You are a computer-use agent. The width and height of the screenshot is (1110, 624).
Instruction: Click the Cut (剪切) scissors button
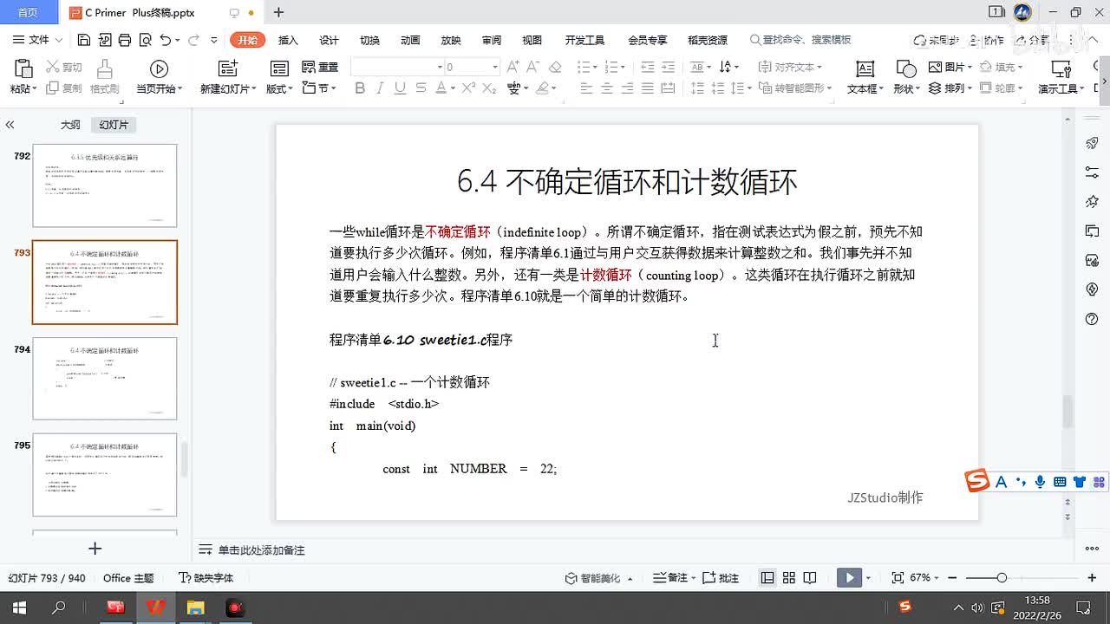pyautogui.click(x=64, y=68)
